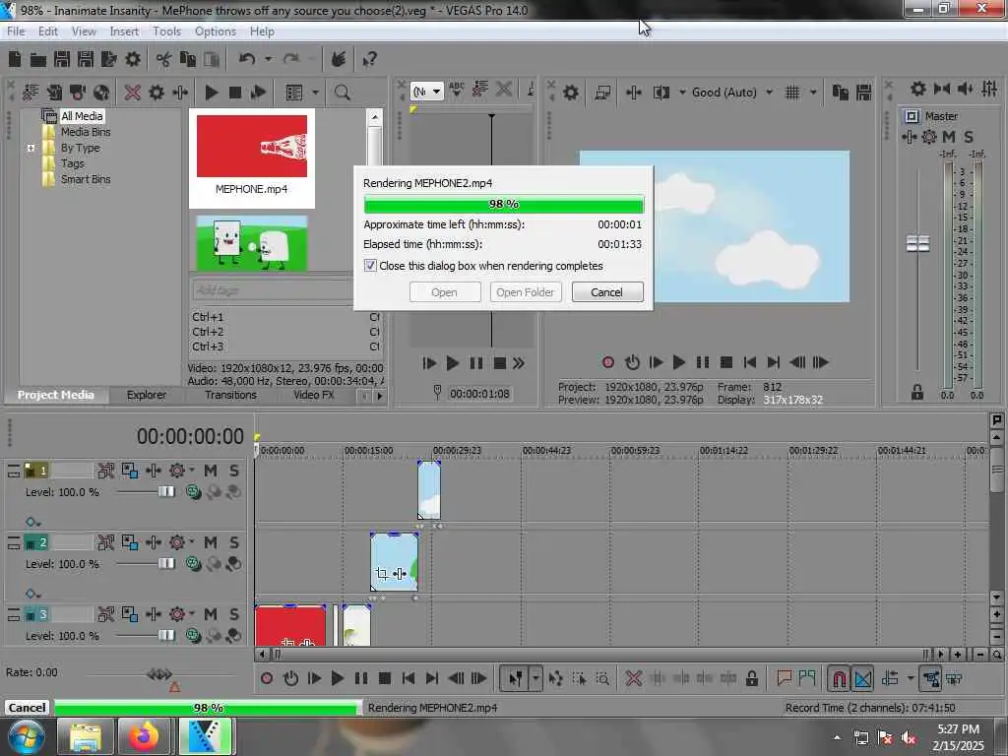
Task: Click the Go to End timeline button
Action: [432, 678]
